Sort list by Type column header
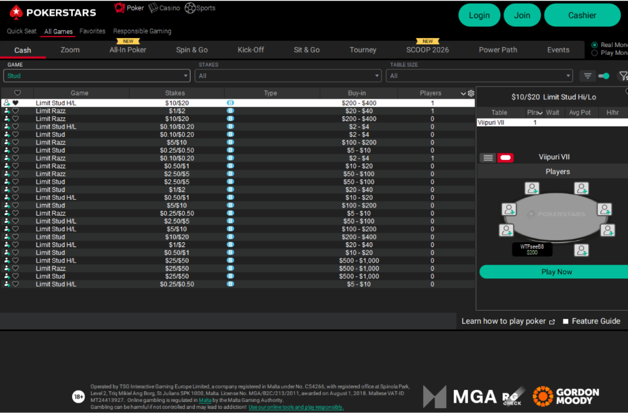628x416 pixels. [271, 93]
